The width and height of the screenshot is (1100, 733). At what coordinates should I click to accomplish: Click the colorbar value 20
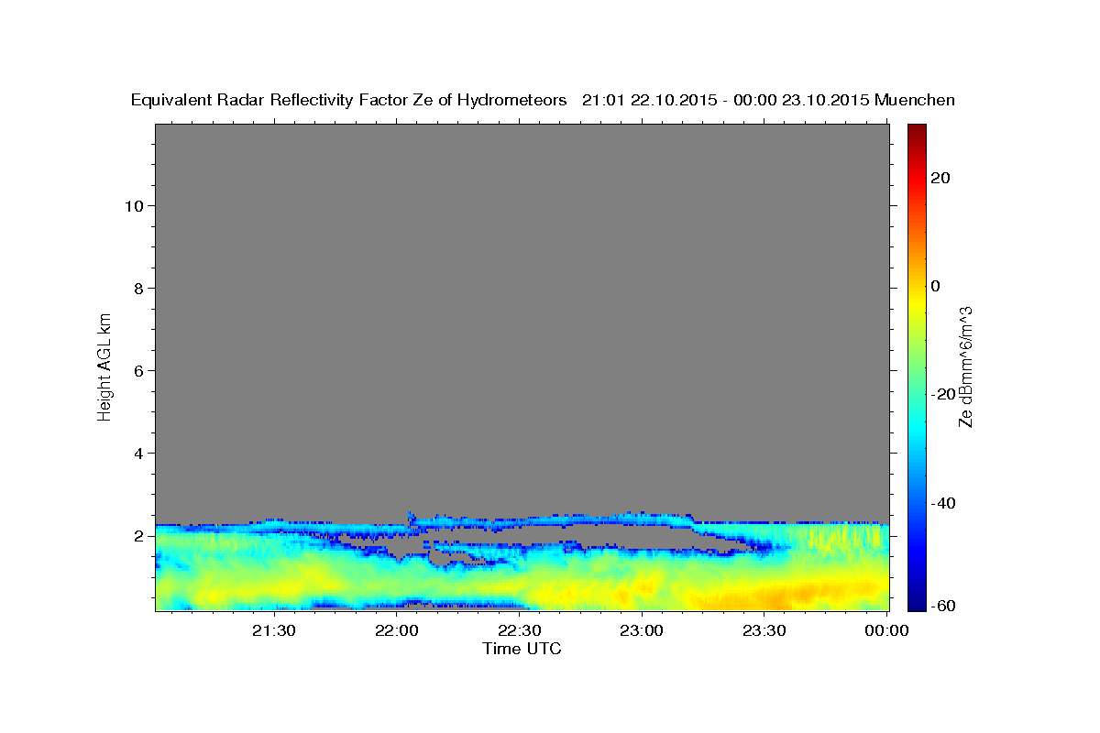tap(940, 178)
